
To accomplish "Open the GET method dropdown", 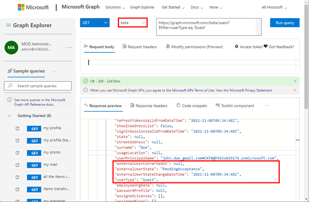I will click(95, 23).
